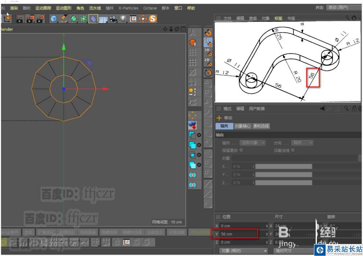Toggle the 沿着法线 checkbox
The height and width of the screenshot is (256, 363).
[x=293, y=150]
